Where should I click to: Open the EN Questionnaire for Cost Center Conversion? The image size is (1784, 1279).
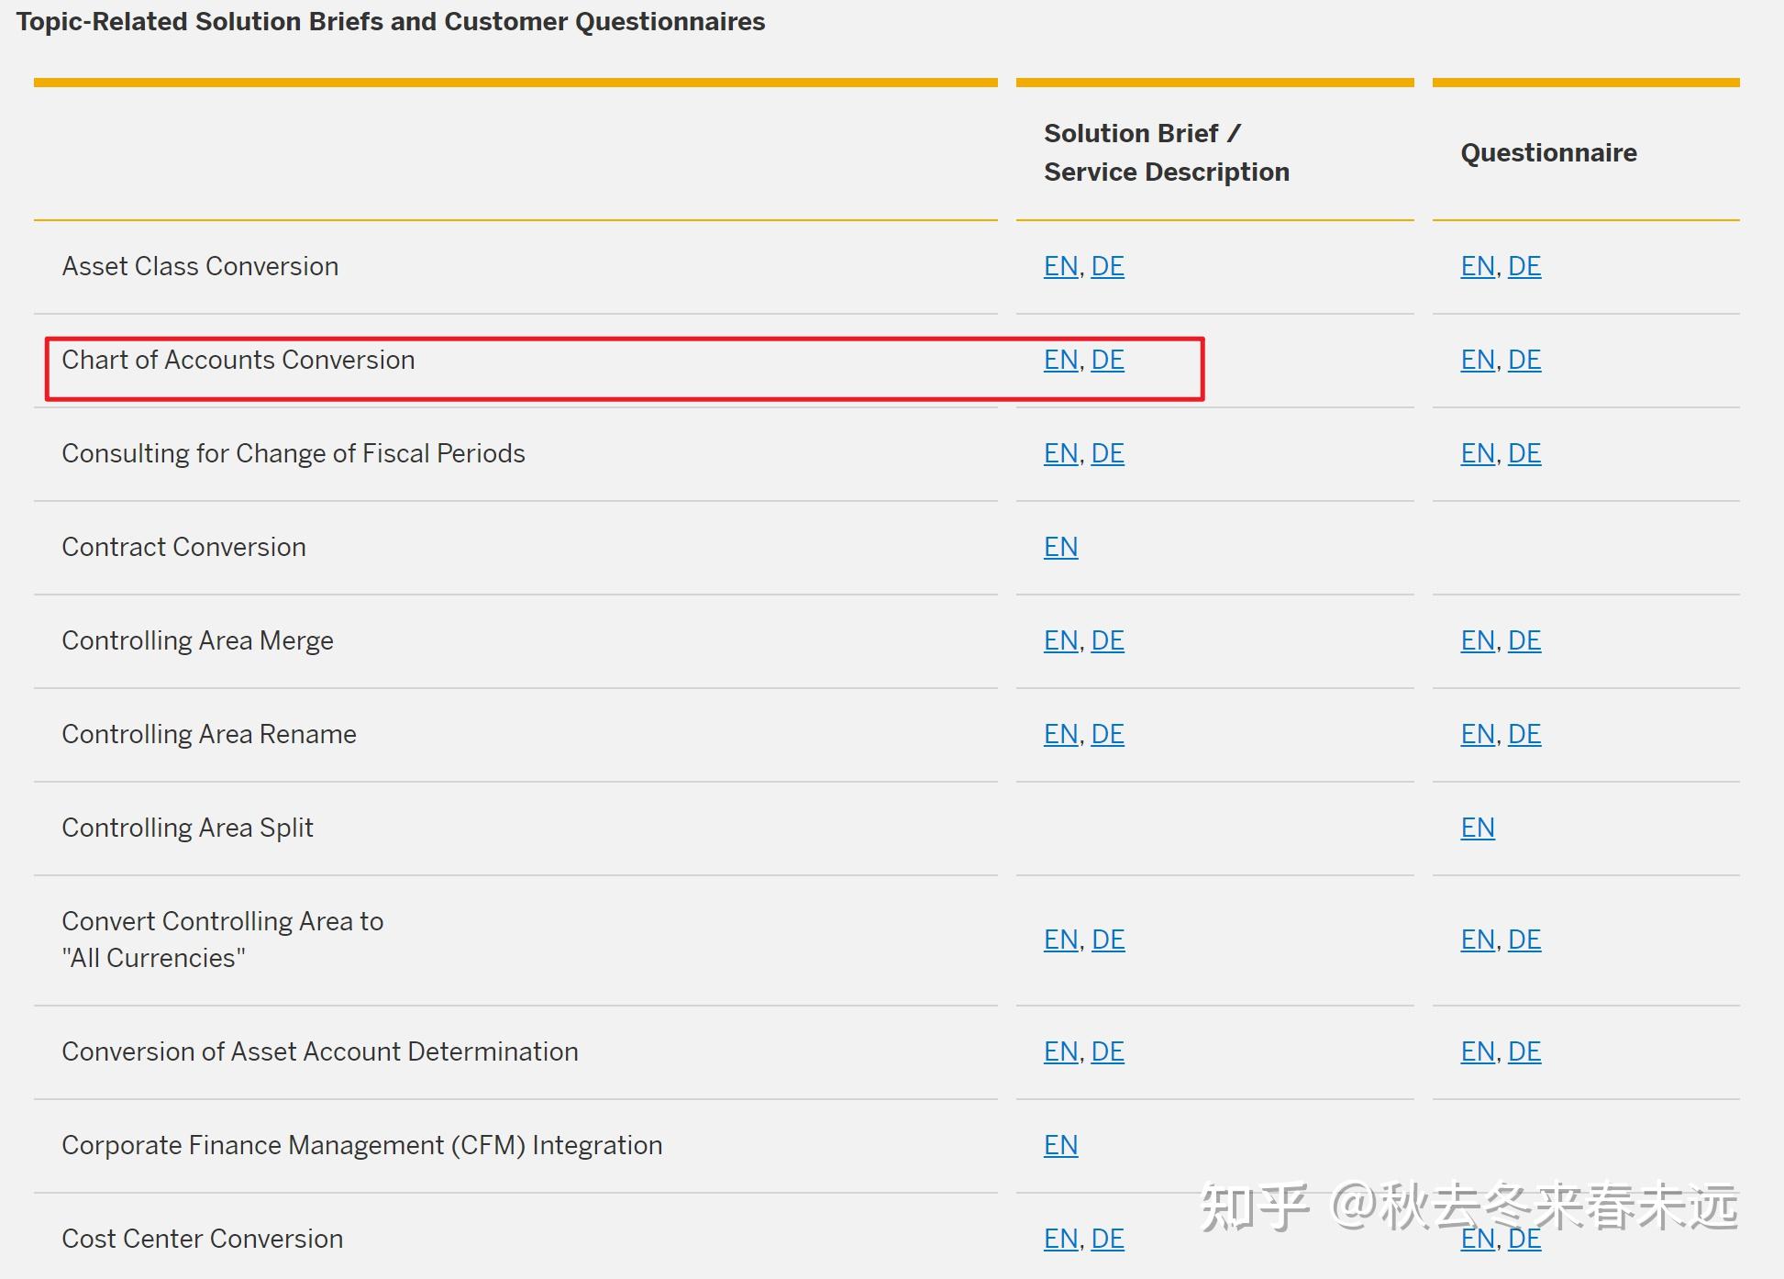coord(1478,1239)
